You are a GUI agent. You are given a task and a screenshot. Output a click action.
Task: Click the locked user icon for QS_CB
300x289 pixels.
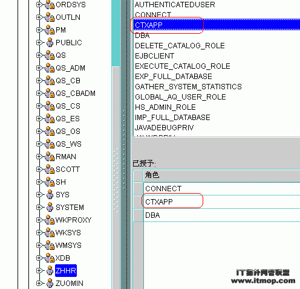click(x=50, y=81)
